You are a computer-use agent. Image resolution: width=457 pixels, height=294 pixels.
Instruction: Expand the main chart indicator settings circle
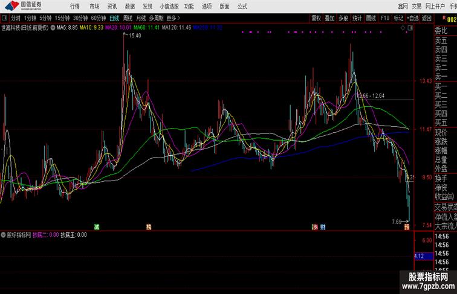click(53, 28)
